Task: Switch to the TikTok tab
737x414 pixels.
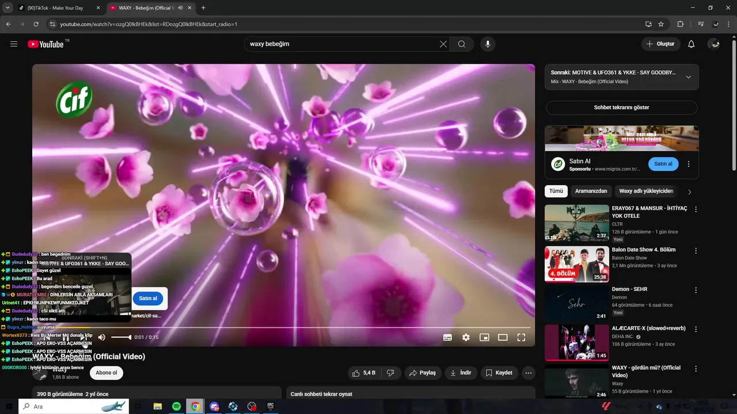Action: pos(55,7)
